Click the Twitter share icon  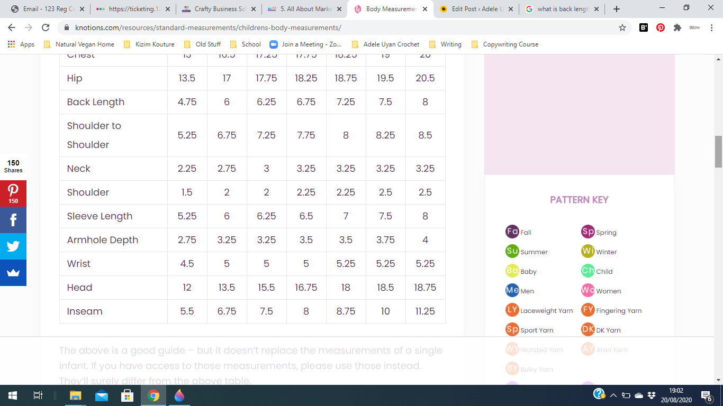pyautogui.click(x=13, y=246)
